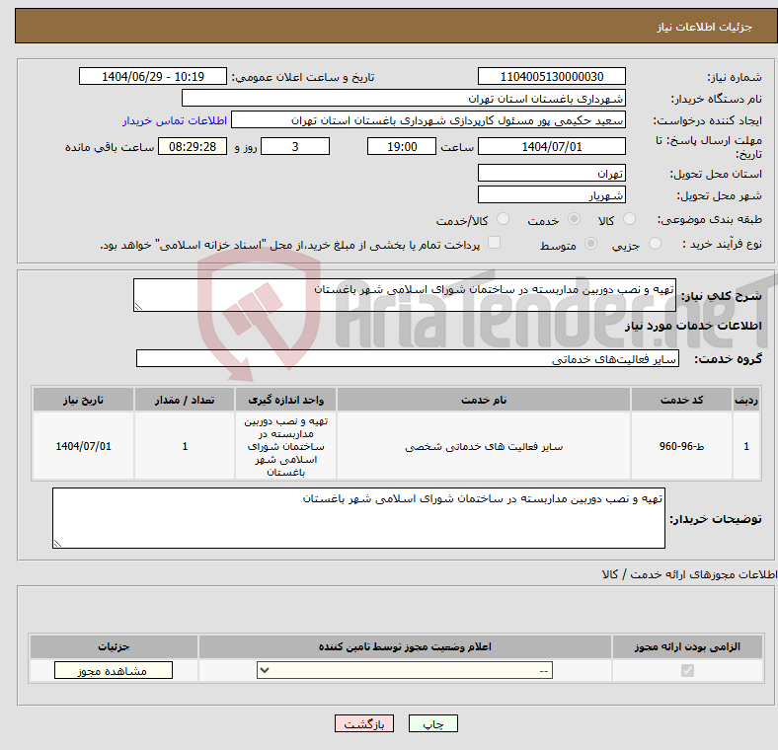The width and height of the screenshot is (778, 750).
Task: Click the تاریخ نیاز column header
Action: tap(83, 400)
